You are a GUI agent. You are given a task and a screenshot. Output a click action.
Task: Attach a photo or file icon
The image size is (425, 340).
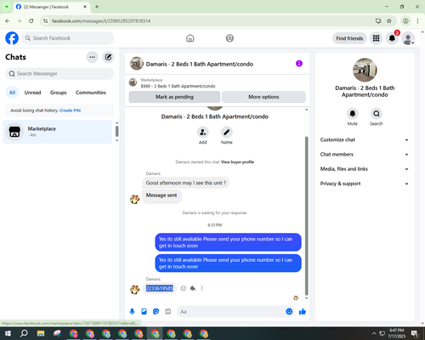pos(144,312)
